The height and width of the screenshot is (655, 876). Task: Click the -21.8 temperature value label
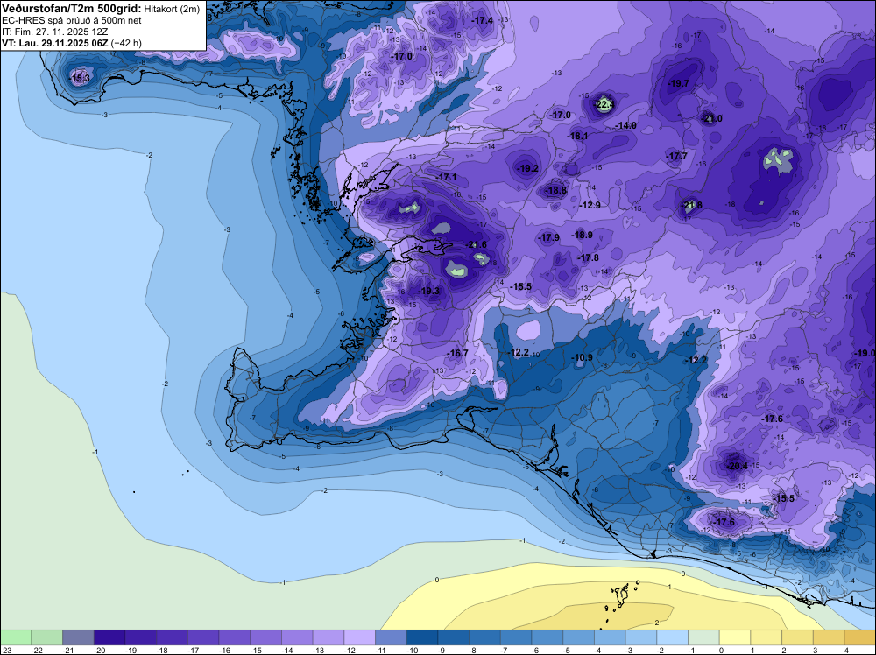coord(692,206)
